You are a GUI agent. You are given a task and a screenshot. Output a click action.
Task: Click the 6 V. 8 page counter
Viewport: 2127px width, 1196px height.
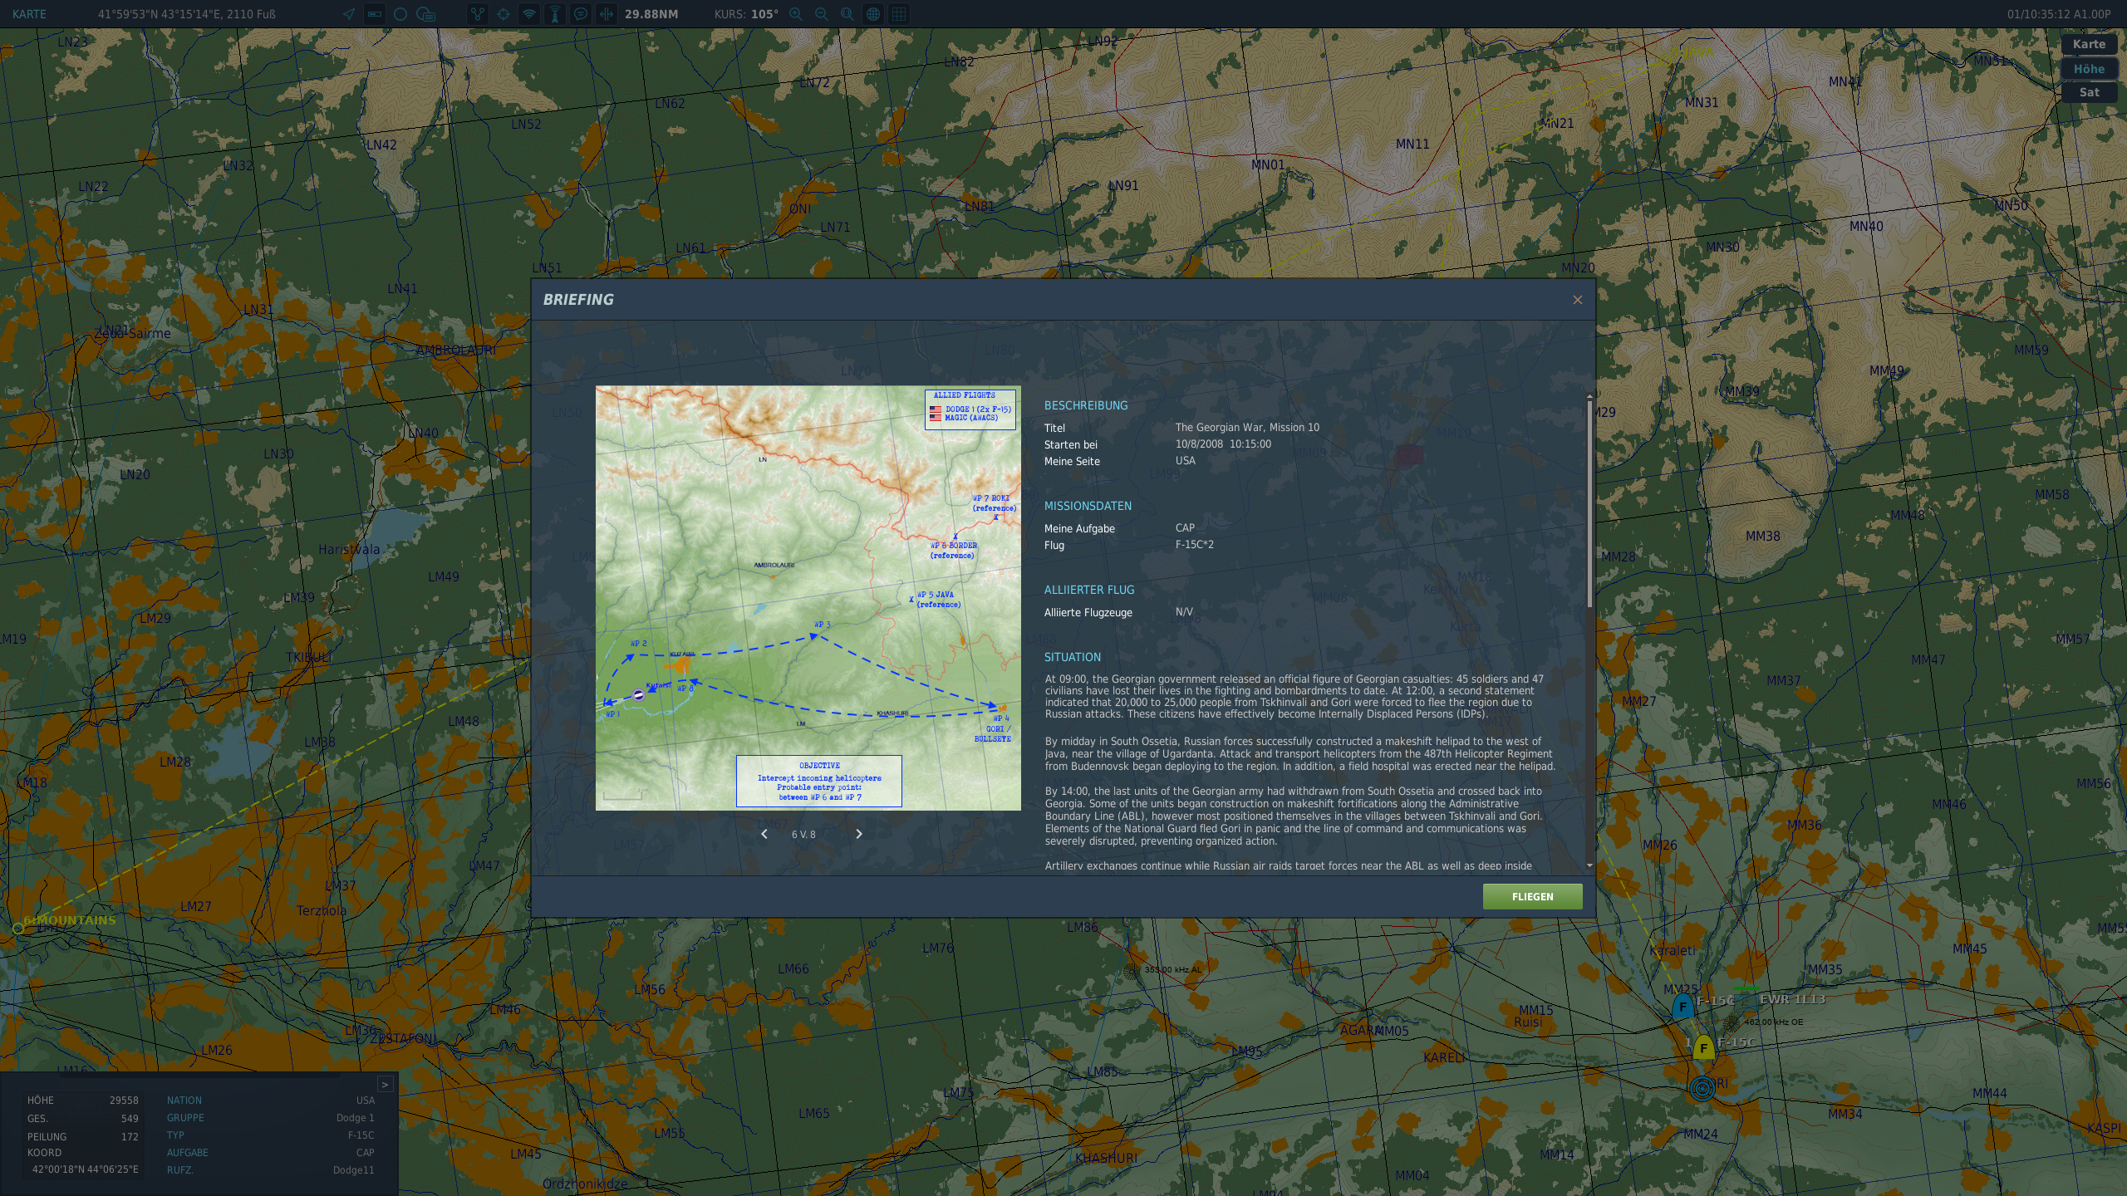pyautogui.click(x=803, y=835)
